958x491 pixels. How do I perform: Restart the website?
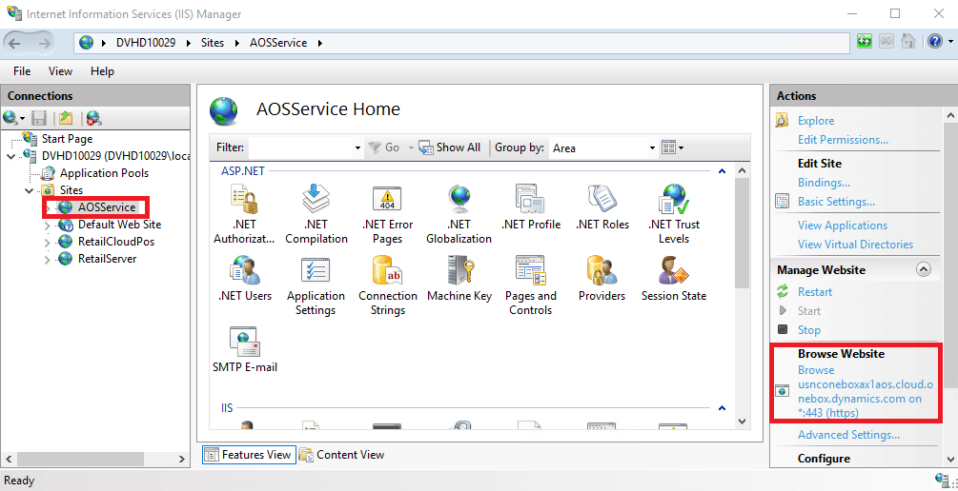point(815,292)
